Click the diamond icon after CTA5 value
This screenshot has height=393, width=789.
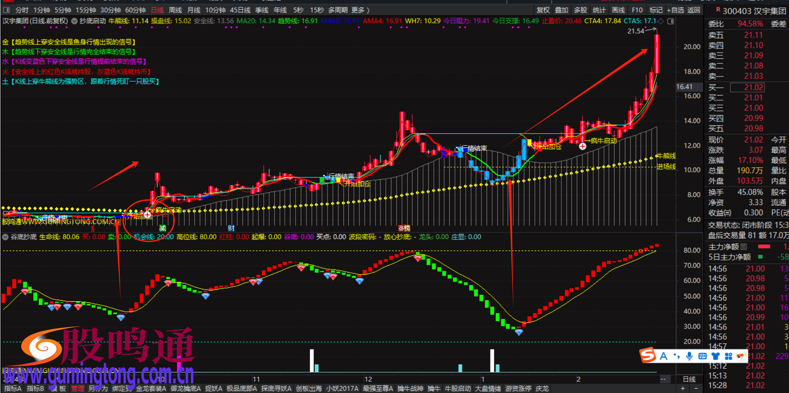coord(661,21)
